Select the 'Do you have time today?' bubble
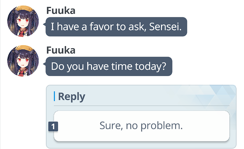The width and height of the screenshot is (244, 149). [x=109, y=66]
